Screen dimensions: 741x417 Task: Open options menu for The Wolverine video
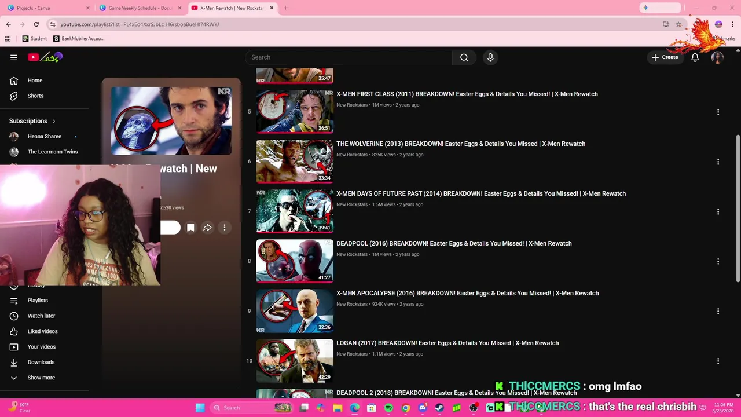pos(718,162)
